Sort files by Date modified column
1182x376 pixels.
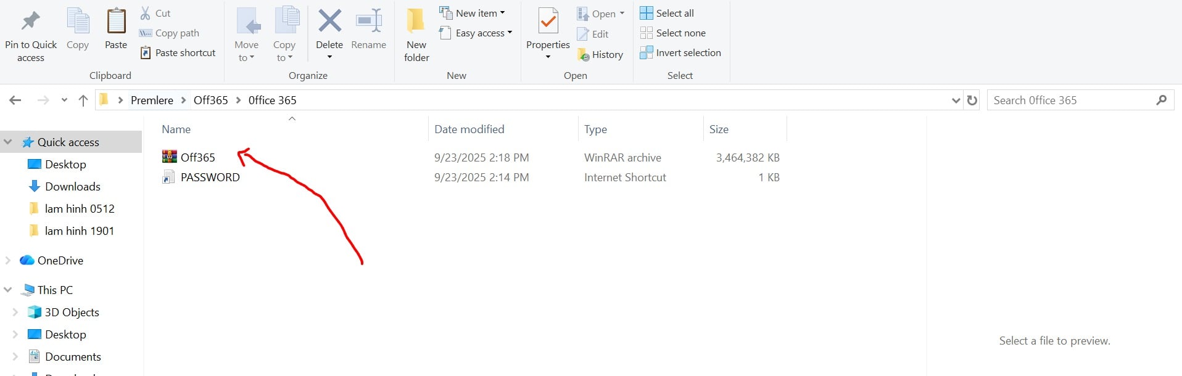(469, 129)
